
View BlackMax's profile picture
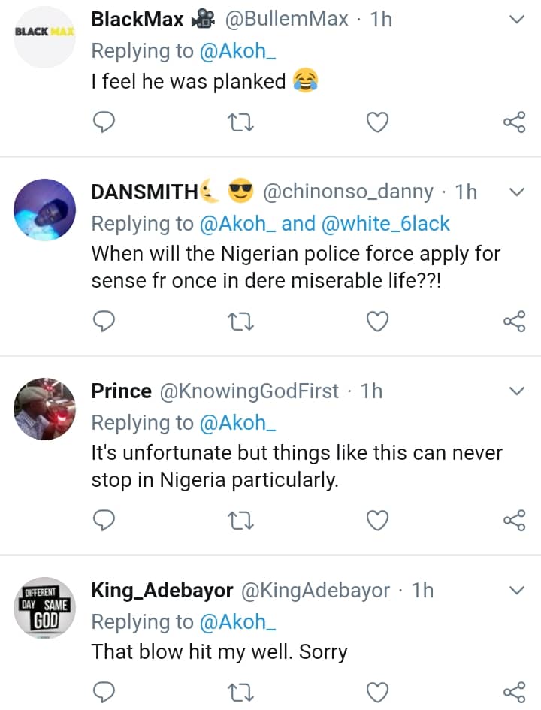tap(45, 37)
